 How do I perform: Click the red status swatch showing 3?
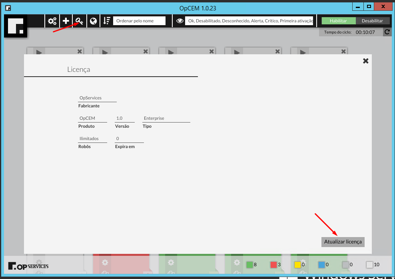tap(273, 265)
